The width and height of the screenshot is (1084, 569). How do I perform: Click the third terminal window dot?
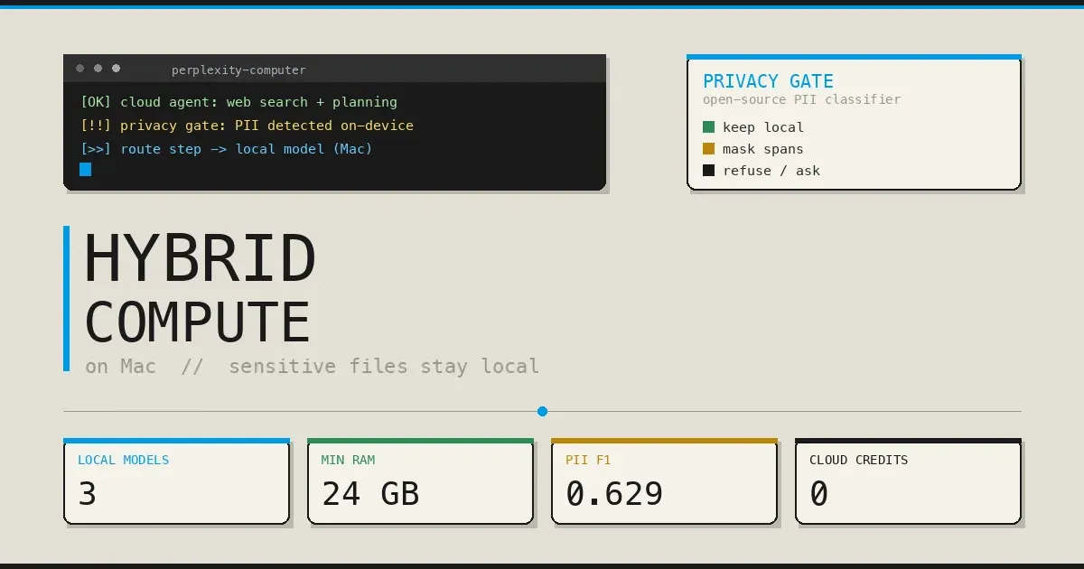click(117, 69)
